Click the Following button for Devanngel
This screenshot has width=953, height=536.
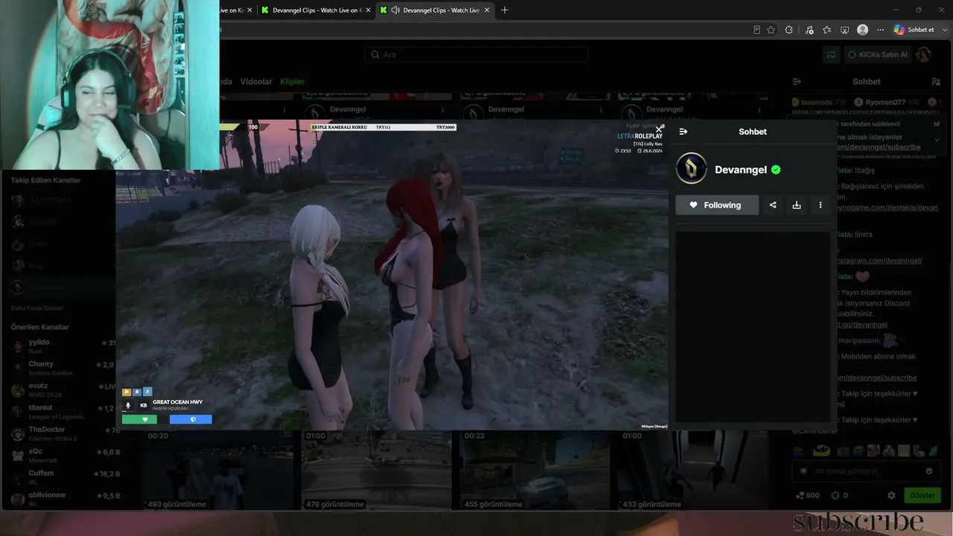[717, 205]
